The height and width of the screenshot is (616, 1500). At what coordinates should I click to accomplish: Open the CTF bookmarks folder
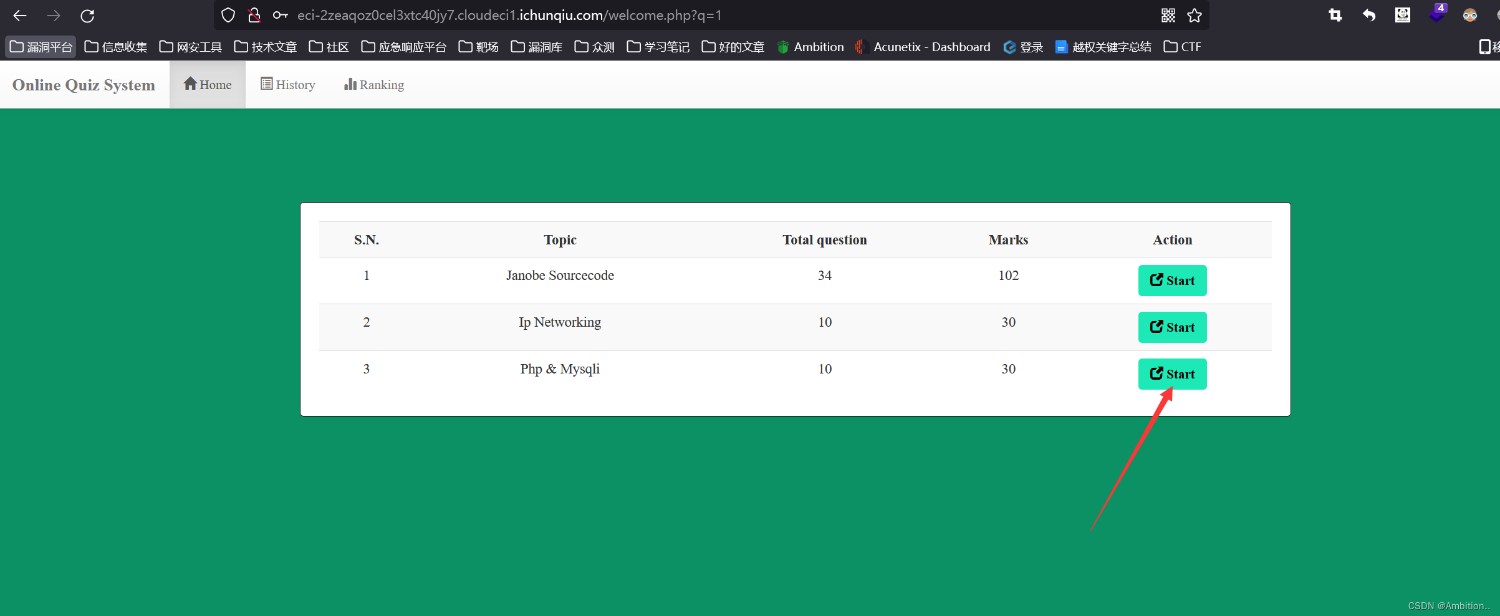1182,46
